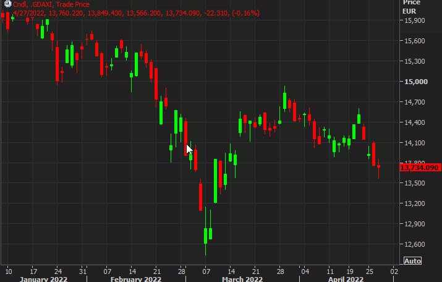Click the 25 date tick in April
The image size is (442, 282).
(369, 271)
